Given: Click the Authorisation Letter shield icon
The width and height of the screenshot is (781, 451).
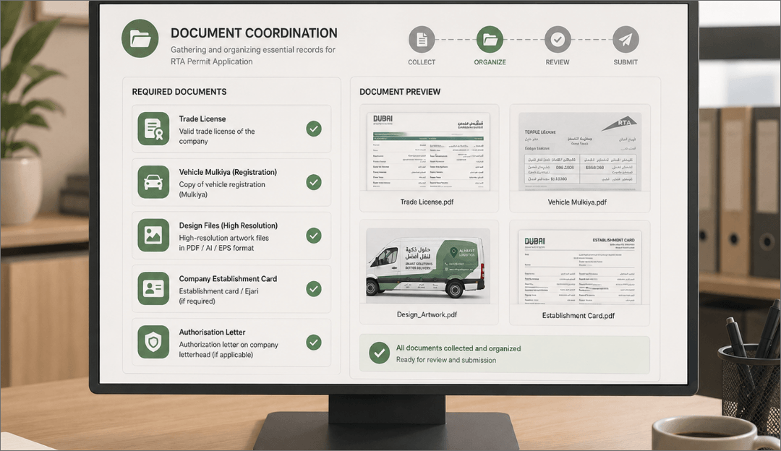Looking at the screenshot, I should coord(153,342).
